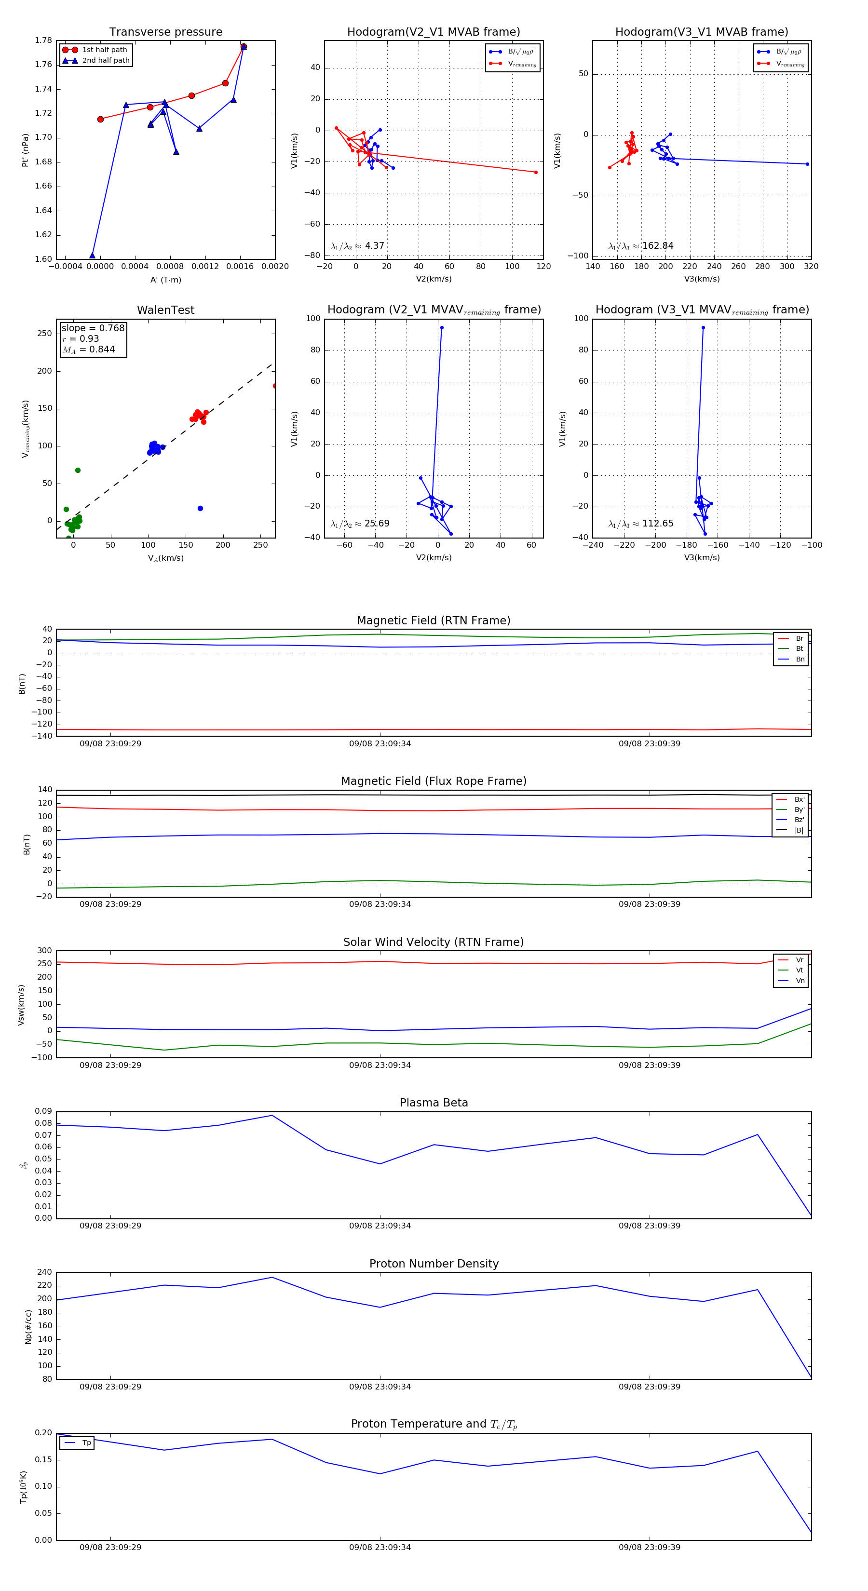This screenshot has height=1591, width=868.
Task: Click 'Magnetic Field (Flux Rope Frame)' title
Action: click(x=434, y=782)
